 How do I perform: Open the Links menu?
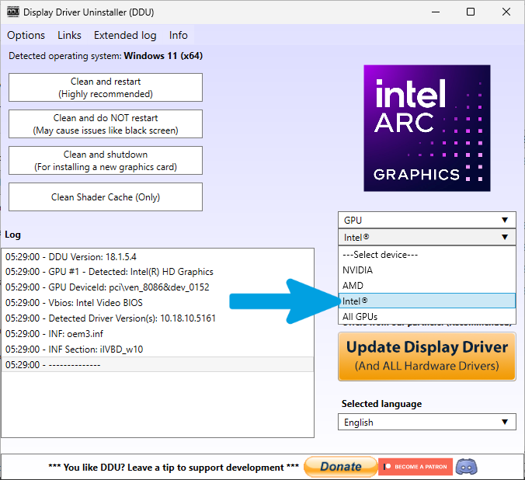pyautogui.click(x=69, y=35)
